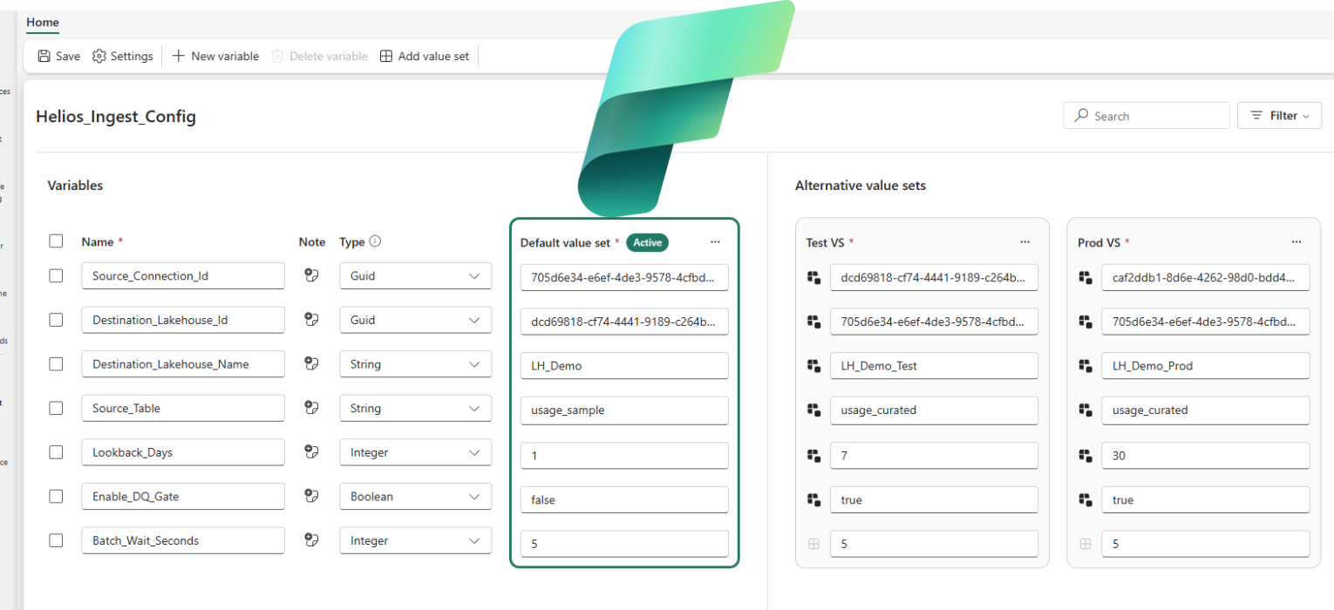Click the override icon beside Test VS value 7

[x=813, y=455]
